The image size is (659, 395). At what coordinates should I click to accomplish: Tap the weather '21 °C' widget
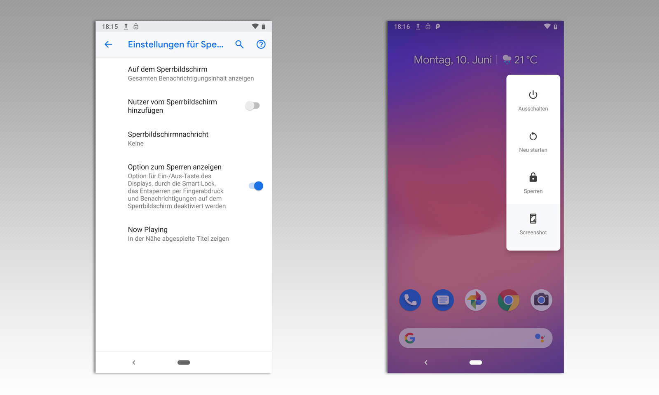coord(520,60)
